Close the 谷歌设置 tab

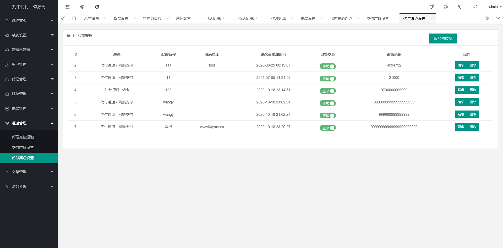(135, 18)
